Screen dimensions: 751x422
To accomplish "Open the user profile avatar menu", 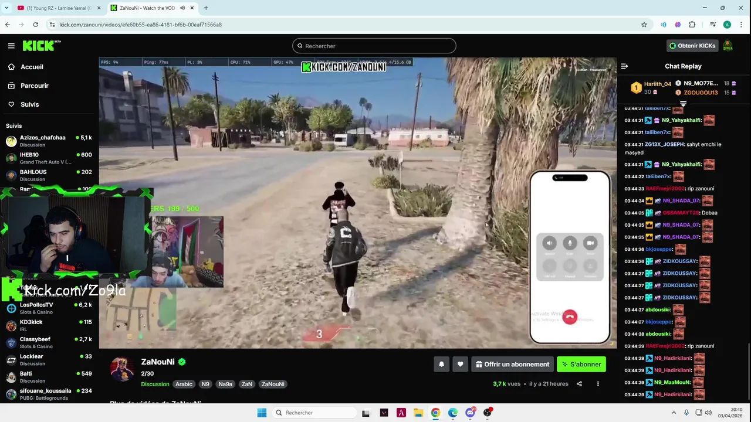I will [728, 46].
